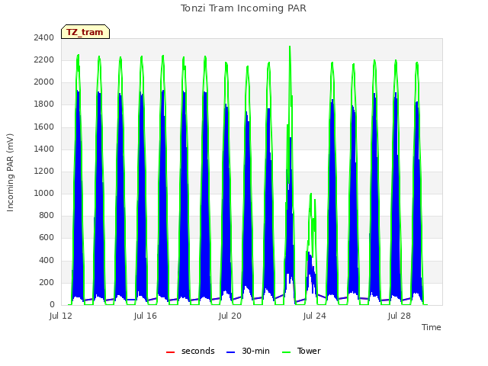Click the 400 y-axis tick label
488x366 pixels.
(47, 260)
